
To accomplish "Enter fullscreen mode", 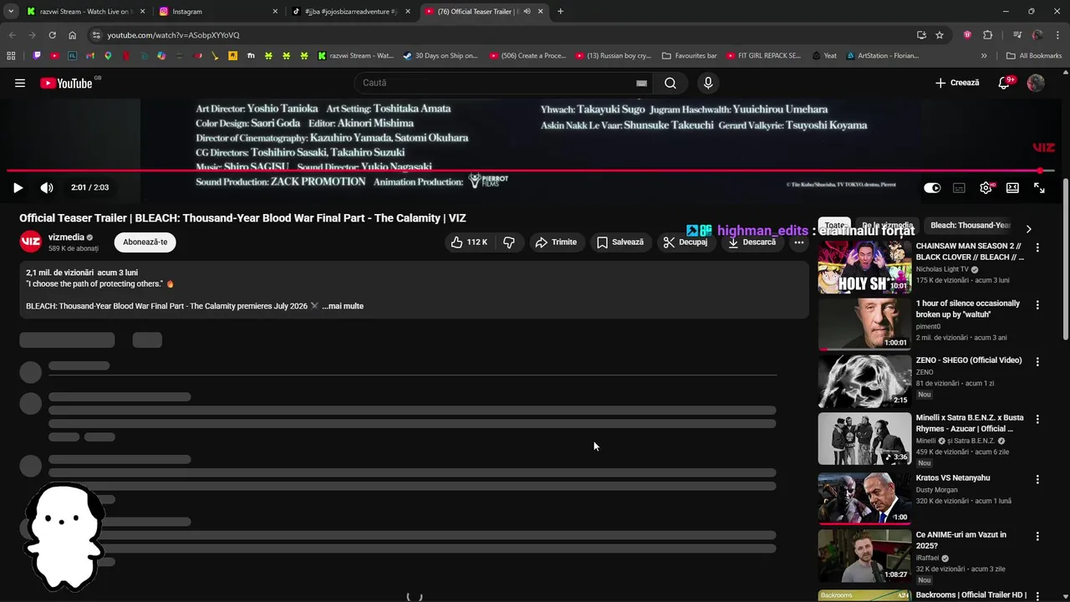I will 1039,188.
